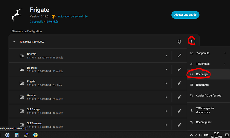Select Reconfigurer from the context menu
The height and width of the screenshot is (138, 230).
[x=204, y=122]
